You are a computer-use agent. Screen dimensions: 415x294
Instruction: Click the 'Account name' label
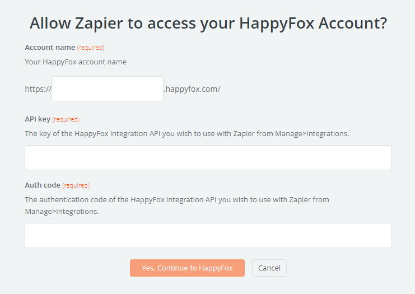[50, 48]
